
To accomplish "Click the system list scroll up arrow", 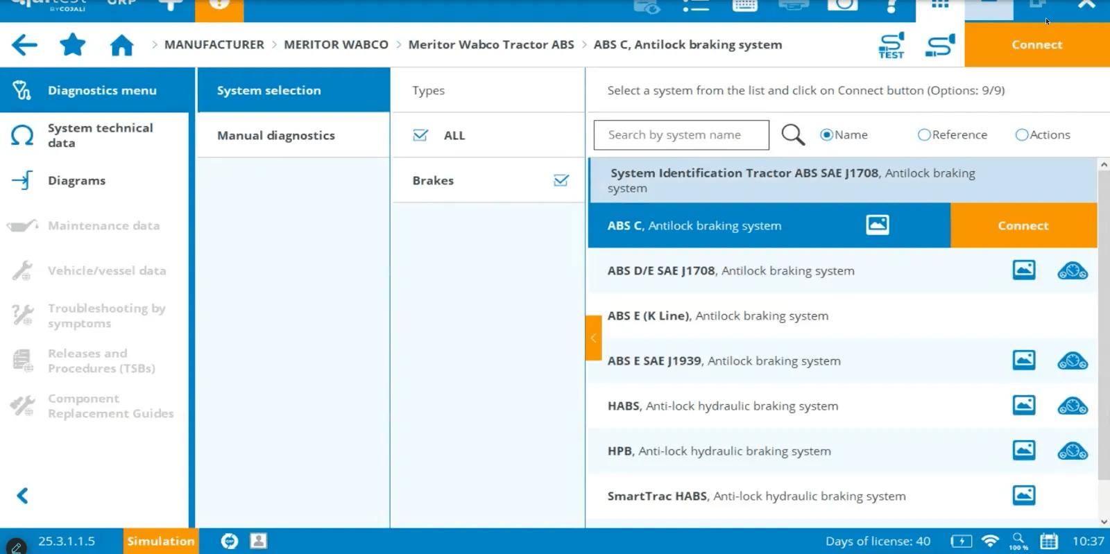I will pos(1104,164).
